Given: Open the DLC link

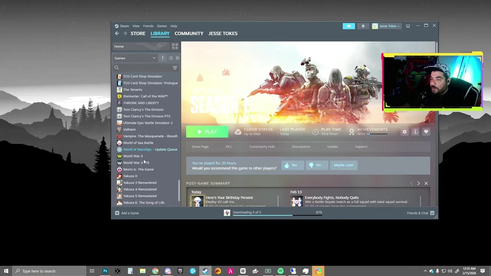Looking at the screenshot, I should 229,147.
